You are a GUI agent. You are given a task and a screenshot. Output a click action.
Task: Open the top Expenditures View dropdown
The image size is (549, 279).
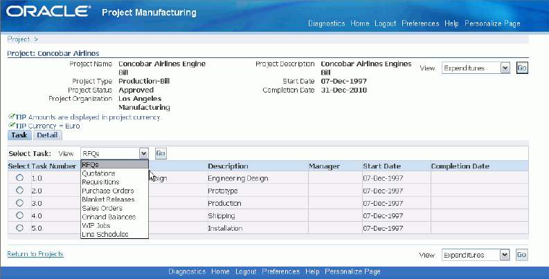(x=476, y=68)
